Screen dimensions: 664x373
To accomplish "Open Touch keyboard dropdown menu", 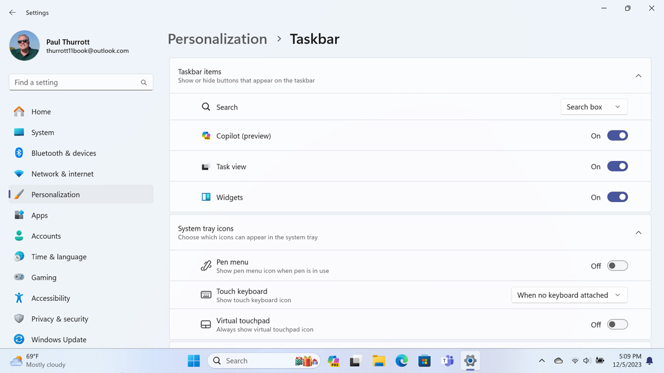I will (569, 295).
